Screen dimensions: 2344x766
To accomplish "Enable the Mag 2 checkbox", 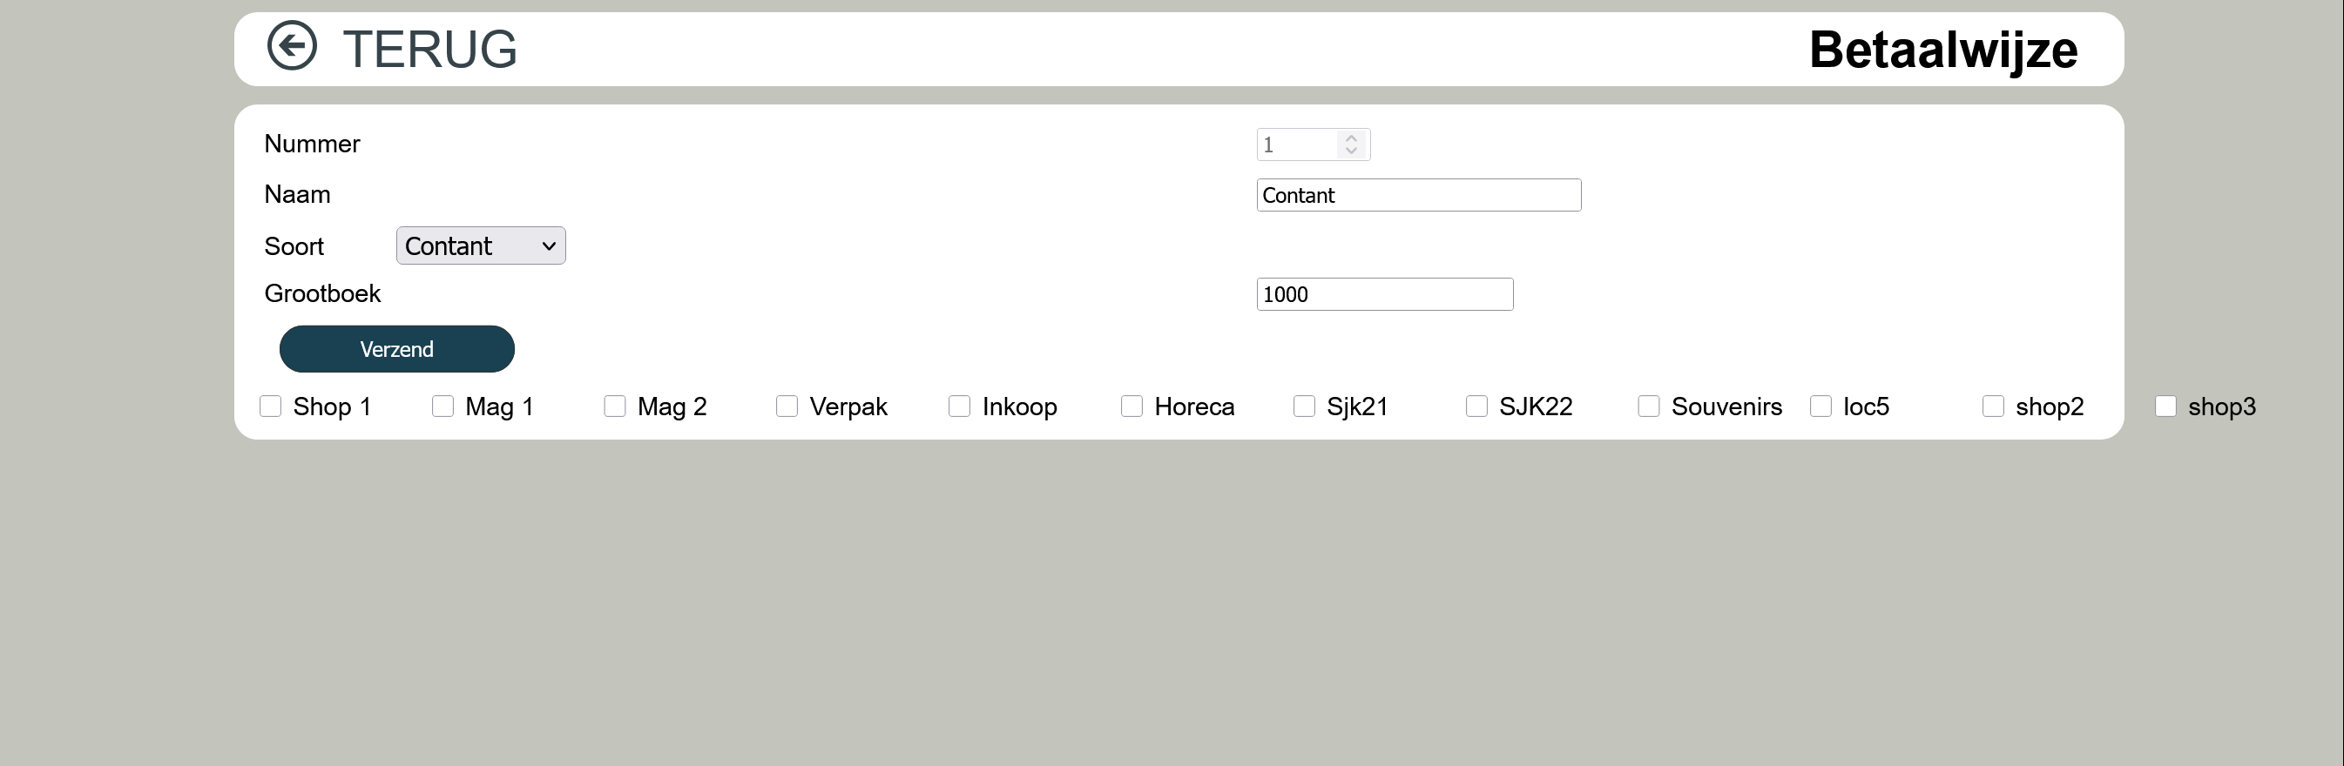I will tap(615, 407).
